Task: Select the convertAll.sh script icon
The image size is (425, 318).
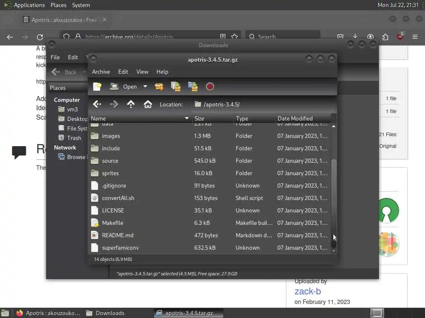Action: [x=95, y=198]
